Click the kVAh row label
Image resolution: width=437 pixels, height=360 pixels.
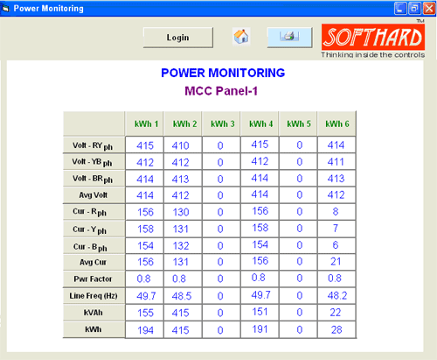tap(94, 313)
